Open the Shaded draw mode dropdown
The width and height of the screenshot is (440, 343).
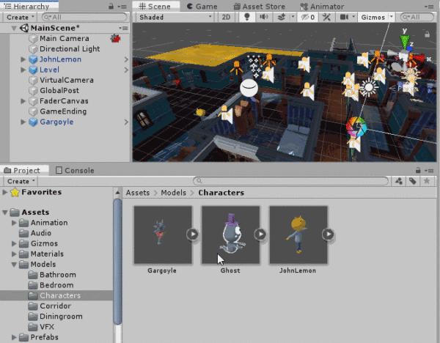tap(175, 17)
